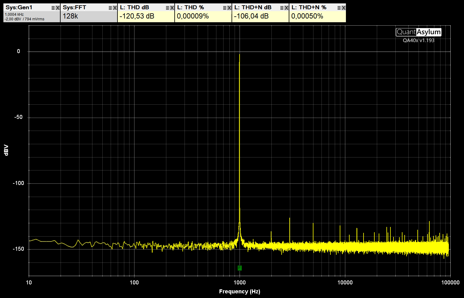Click the 128k FFT size value
464x298 pixels.
pyautogui.click(x=70, y=16)
